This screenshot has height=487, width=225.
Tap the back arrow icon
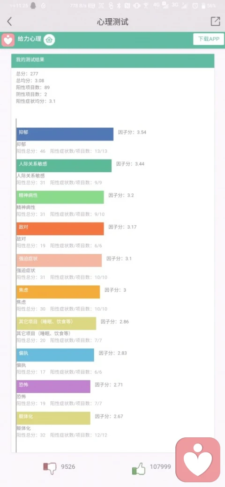[9, 22]
